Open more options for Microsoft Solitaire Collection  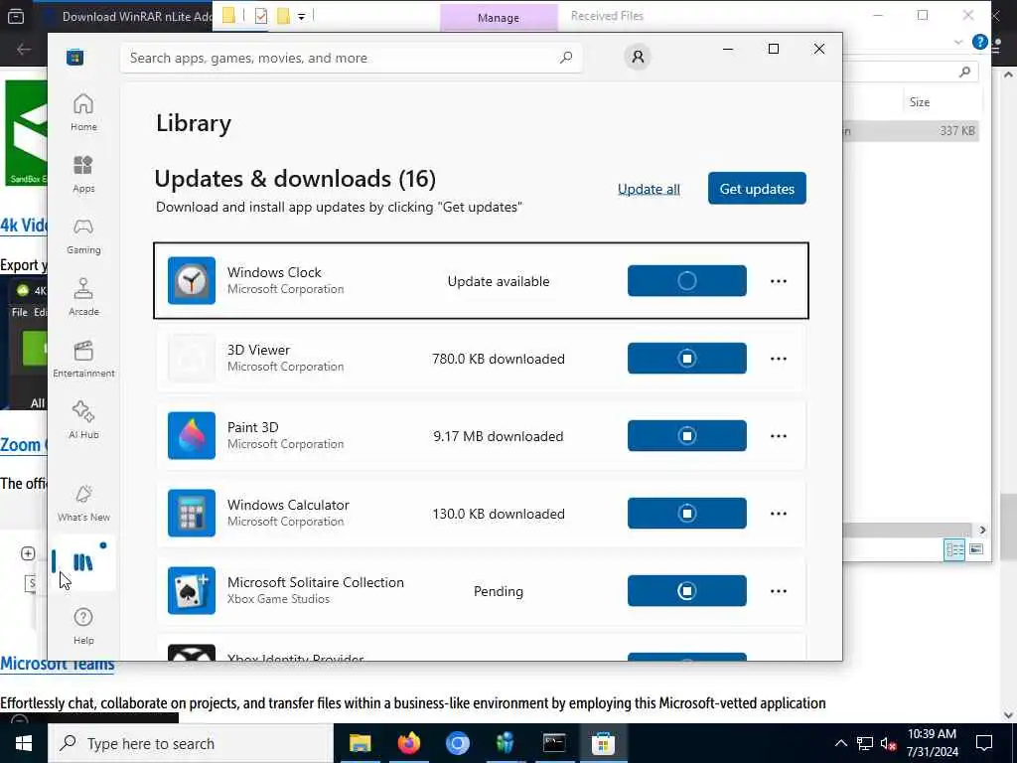779,591
